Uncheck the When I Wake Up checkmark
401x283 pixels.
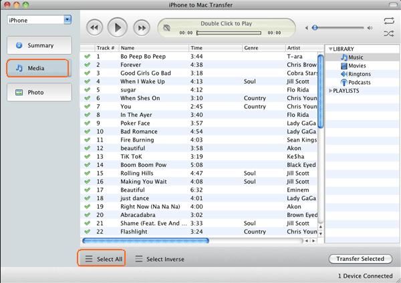click(x=87, y=81)
